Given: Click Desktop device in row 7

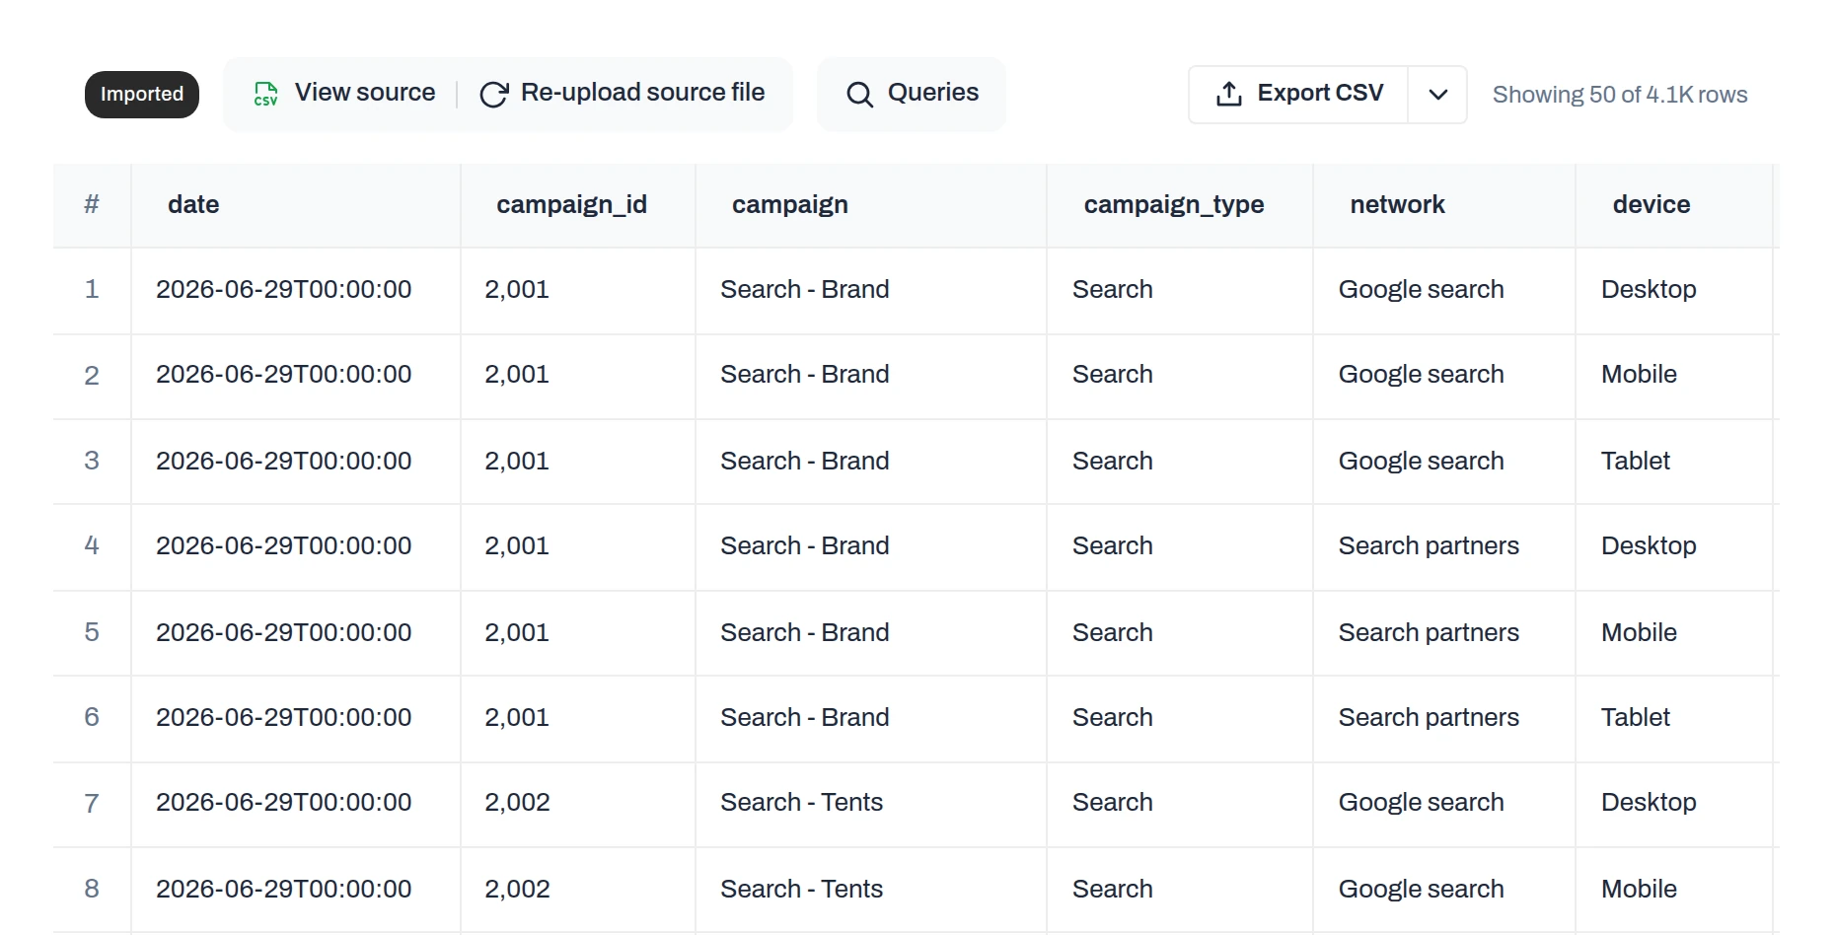Looking at the screenshot, I should click(x=1649, y=802).
